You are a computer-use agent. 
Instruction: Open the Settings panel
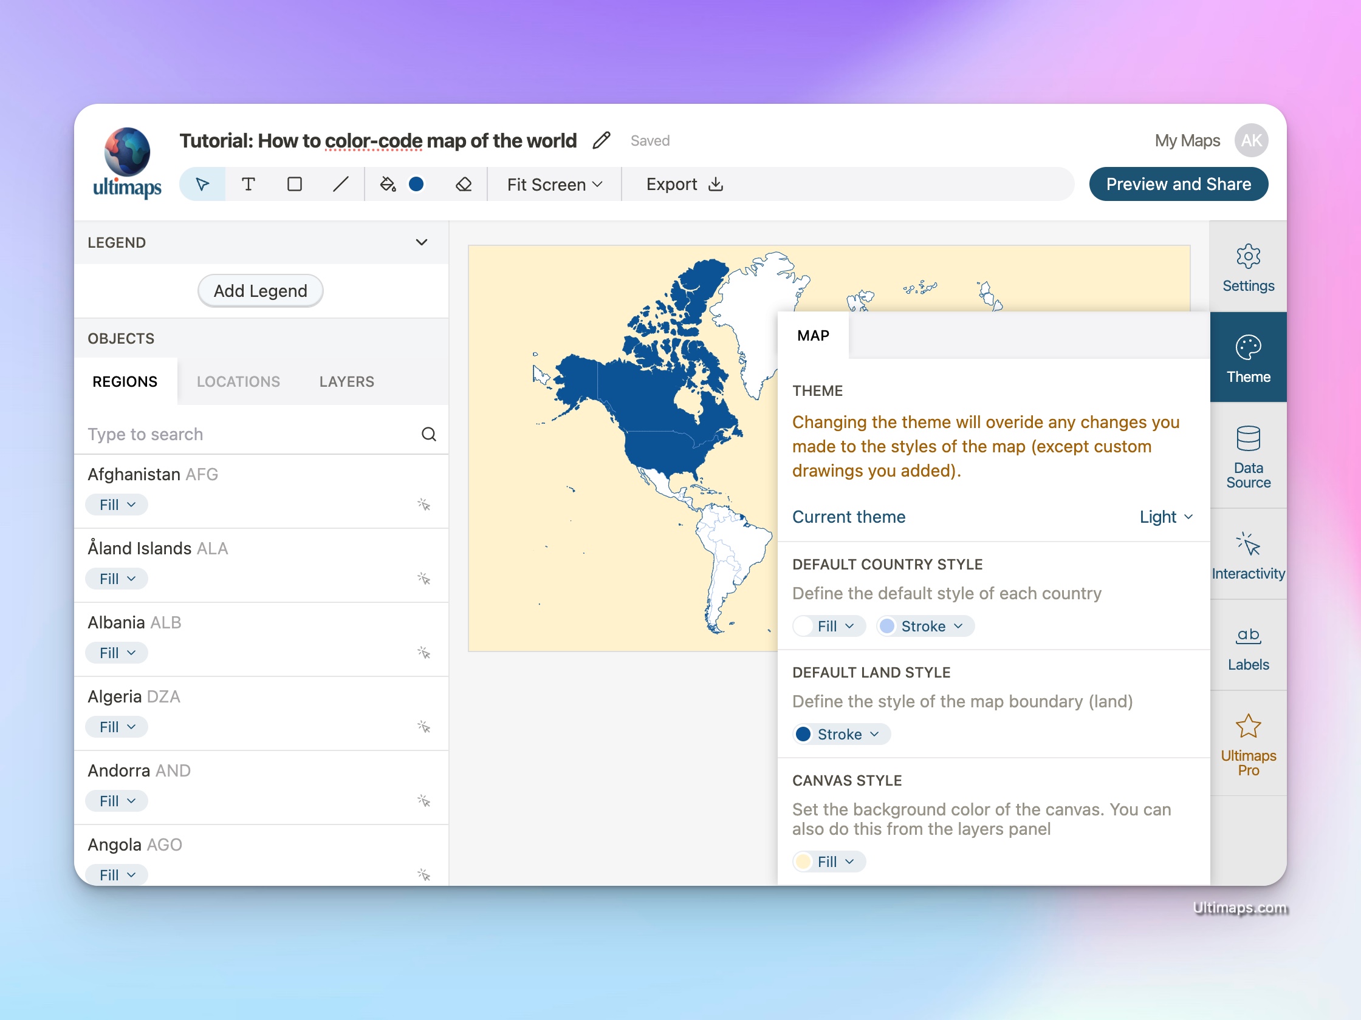pyautogui.click(x=1248, y=268)
